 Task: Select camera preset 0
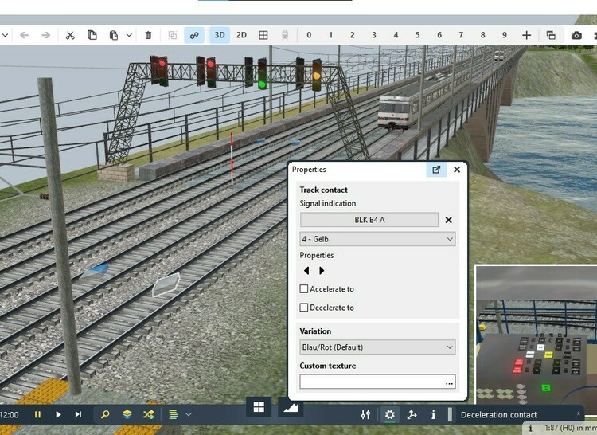[309, 35]
